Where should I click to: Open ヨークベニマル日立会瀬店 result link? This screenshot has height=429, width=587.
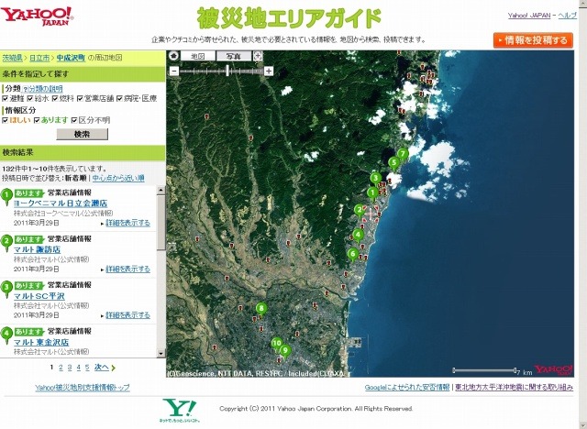(x=61, y=203)
